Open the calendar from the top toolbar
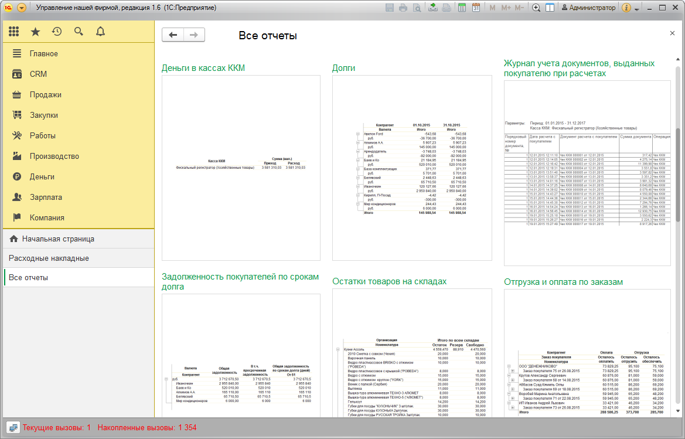Viewport: 685px width, 439px height. [x=476, y=8]
